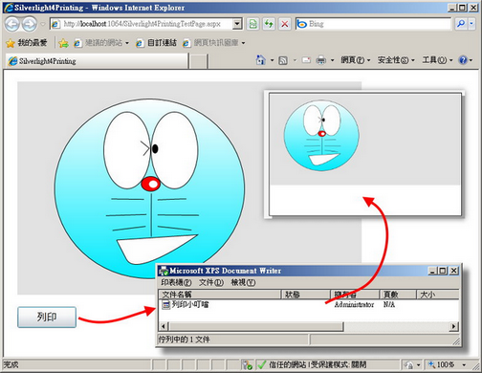Viewport: 482px width, 373px height.
Task: Click the 列印 print button on page
Action: coord(47,318)
